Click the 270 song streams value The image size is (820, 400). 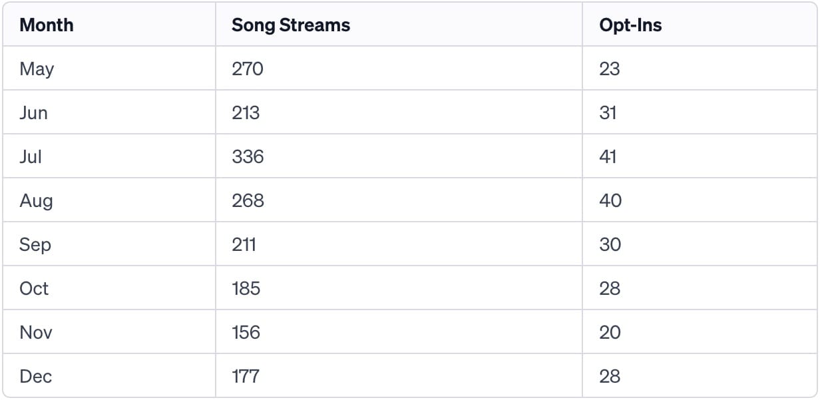tap(247, 69)
